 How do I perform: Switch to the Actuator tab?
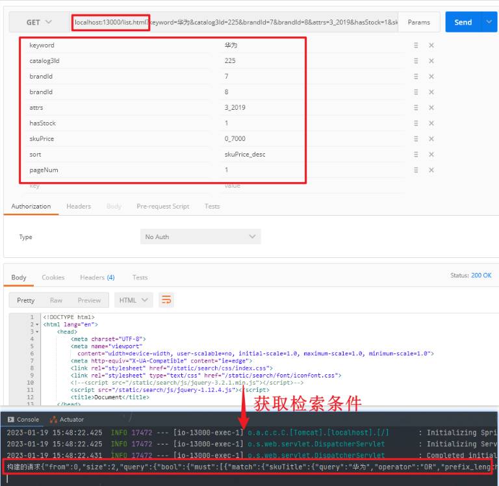coord(67,420)
